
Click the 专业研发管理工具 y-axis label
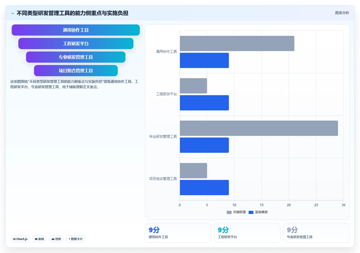163,136
